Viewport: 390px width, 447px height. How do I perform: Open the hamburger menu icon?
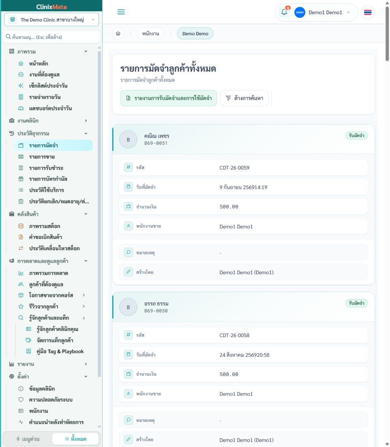[x=121, y=12]
